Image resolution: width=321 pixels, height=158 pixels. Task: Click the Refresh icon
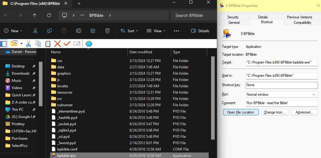49,15
